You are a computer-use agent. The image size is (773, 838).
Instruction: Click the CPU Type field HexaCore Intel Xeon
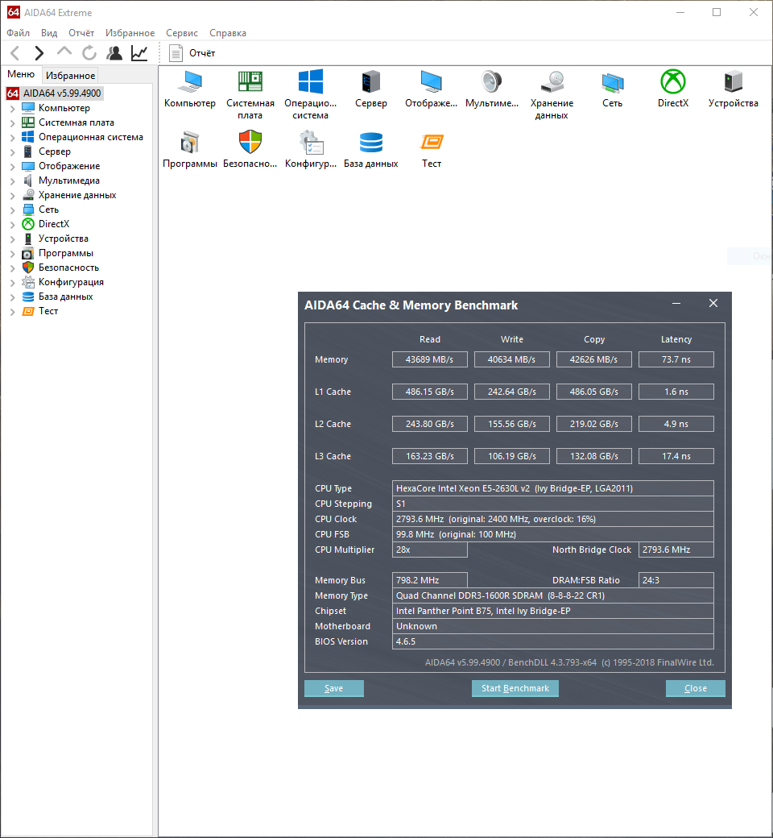pyautogui.click(x=553, y=488)
